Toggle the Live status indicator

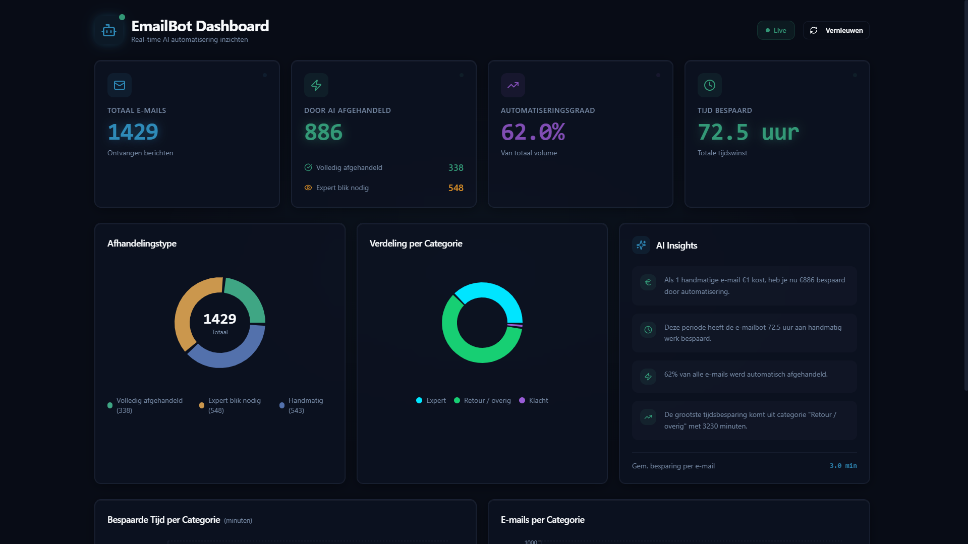point(776,30)
